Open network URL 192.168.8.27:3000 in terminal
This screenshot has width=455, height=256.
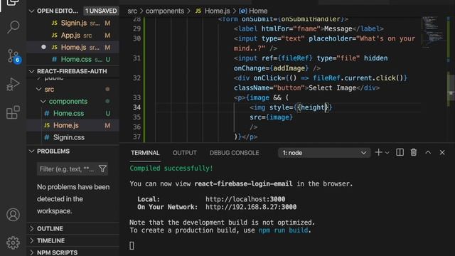(x=251, y=207)
